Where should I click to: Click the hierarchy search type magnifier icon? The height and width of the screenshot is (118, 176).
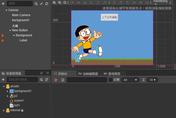tap(36, 4)
